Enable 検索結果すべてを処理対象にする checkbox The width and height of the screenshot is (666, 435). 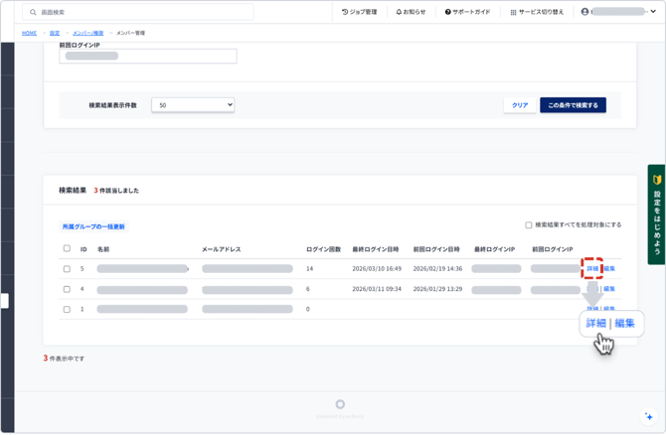529,225
